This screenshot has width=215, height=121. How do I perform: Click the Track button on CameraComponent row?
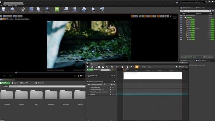click(x=113, y=85)
